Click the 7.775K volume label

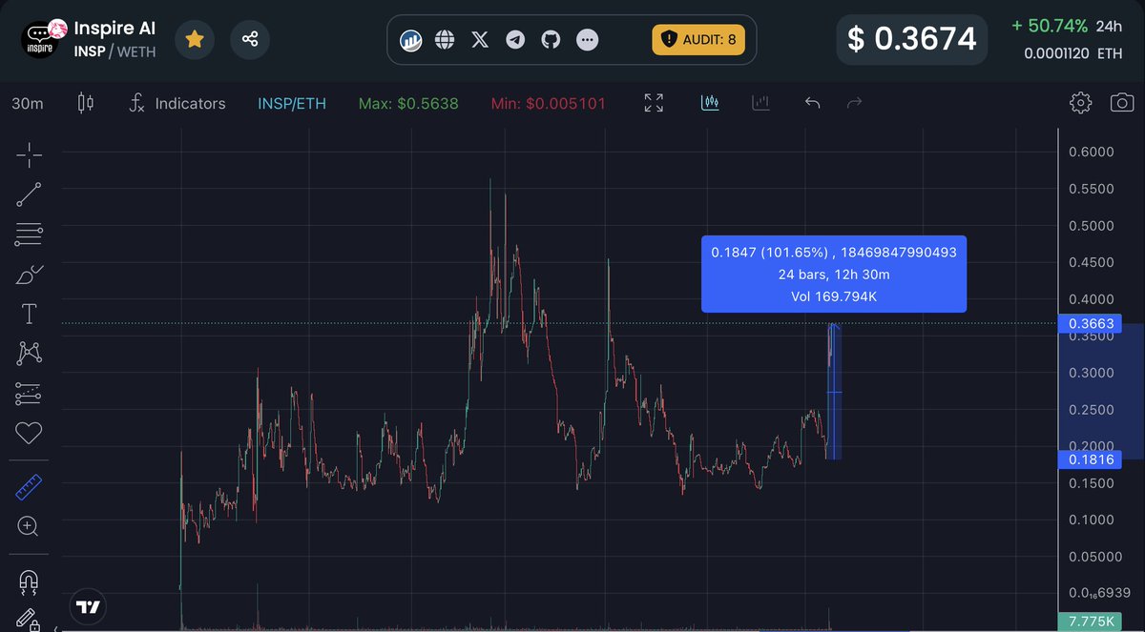point(1091,621)
